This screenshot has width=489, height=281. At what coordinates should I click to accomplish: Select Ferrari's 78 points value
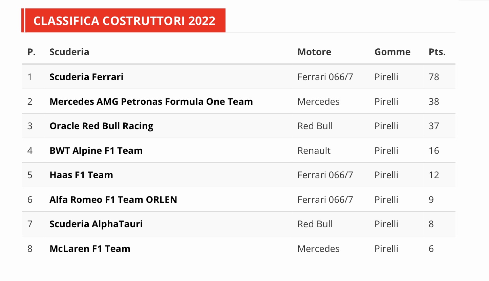[434, 77]
